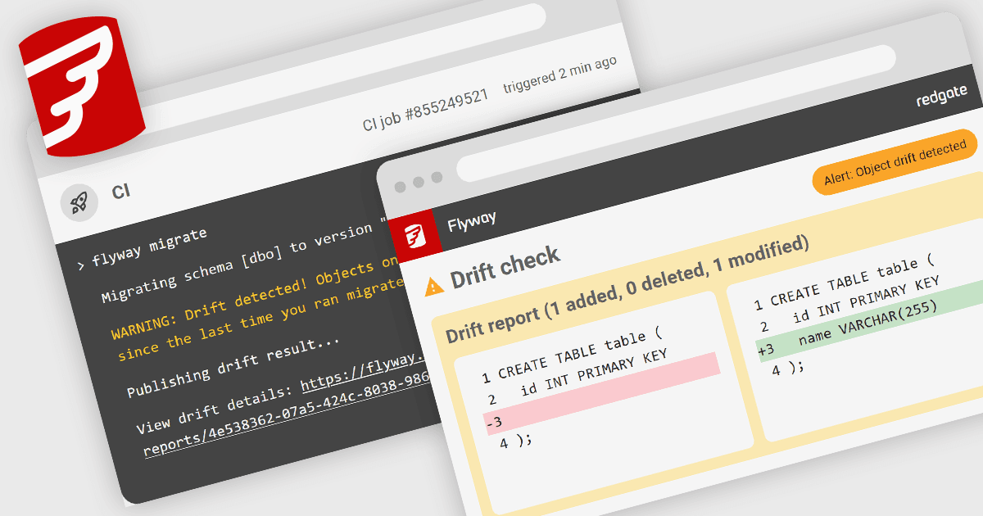Click the redgate brand text

tap(942, 93)
